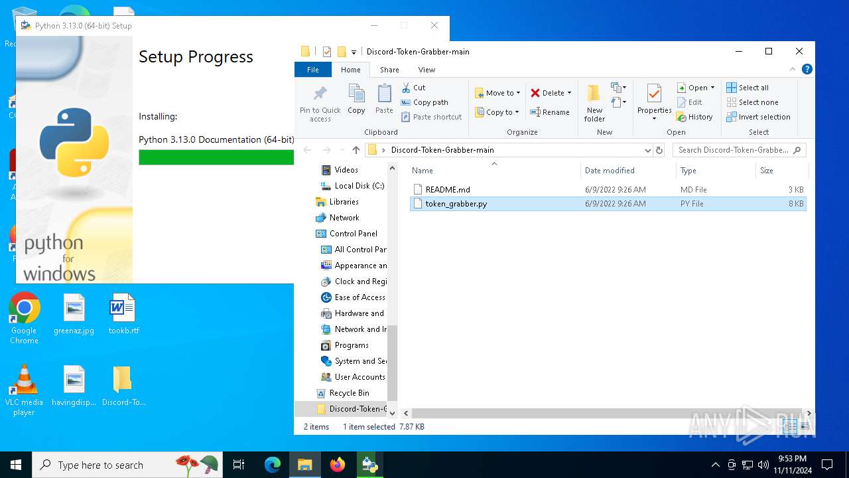Open Recycle Bin in navigation pane
849x478 pixels.
342,393
